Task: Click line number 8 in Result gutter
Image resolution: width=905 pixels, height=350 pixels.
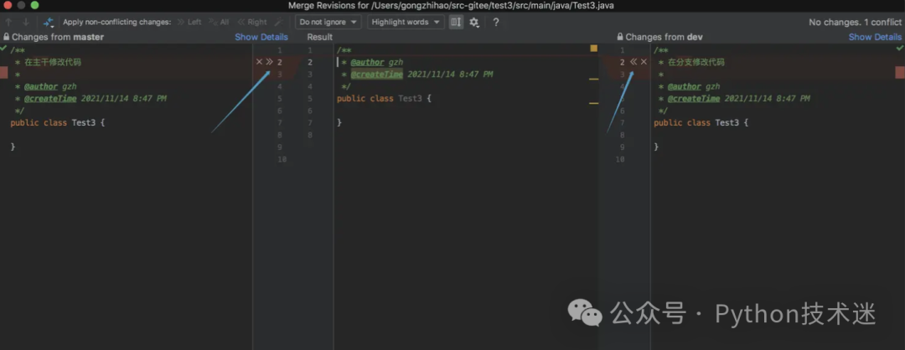Action: [310, 135]
